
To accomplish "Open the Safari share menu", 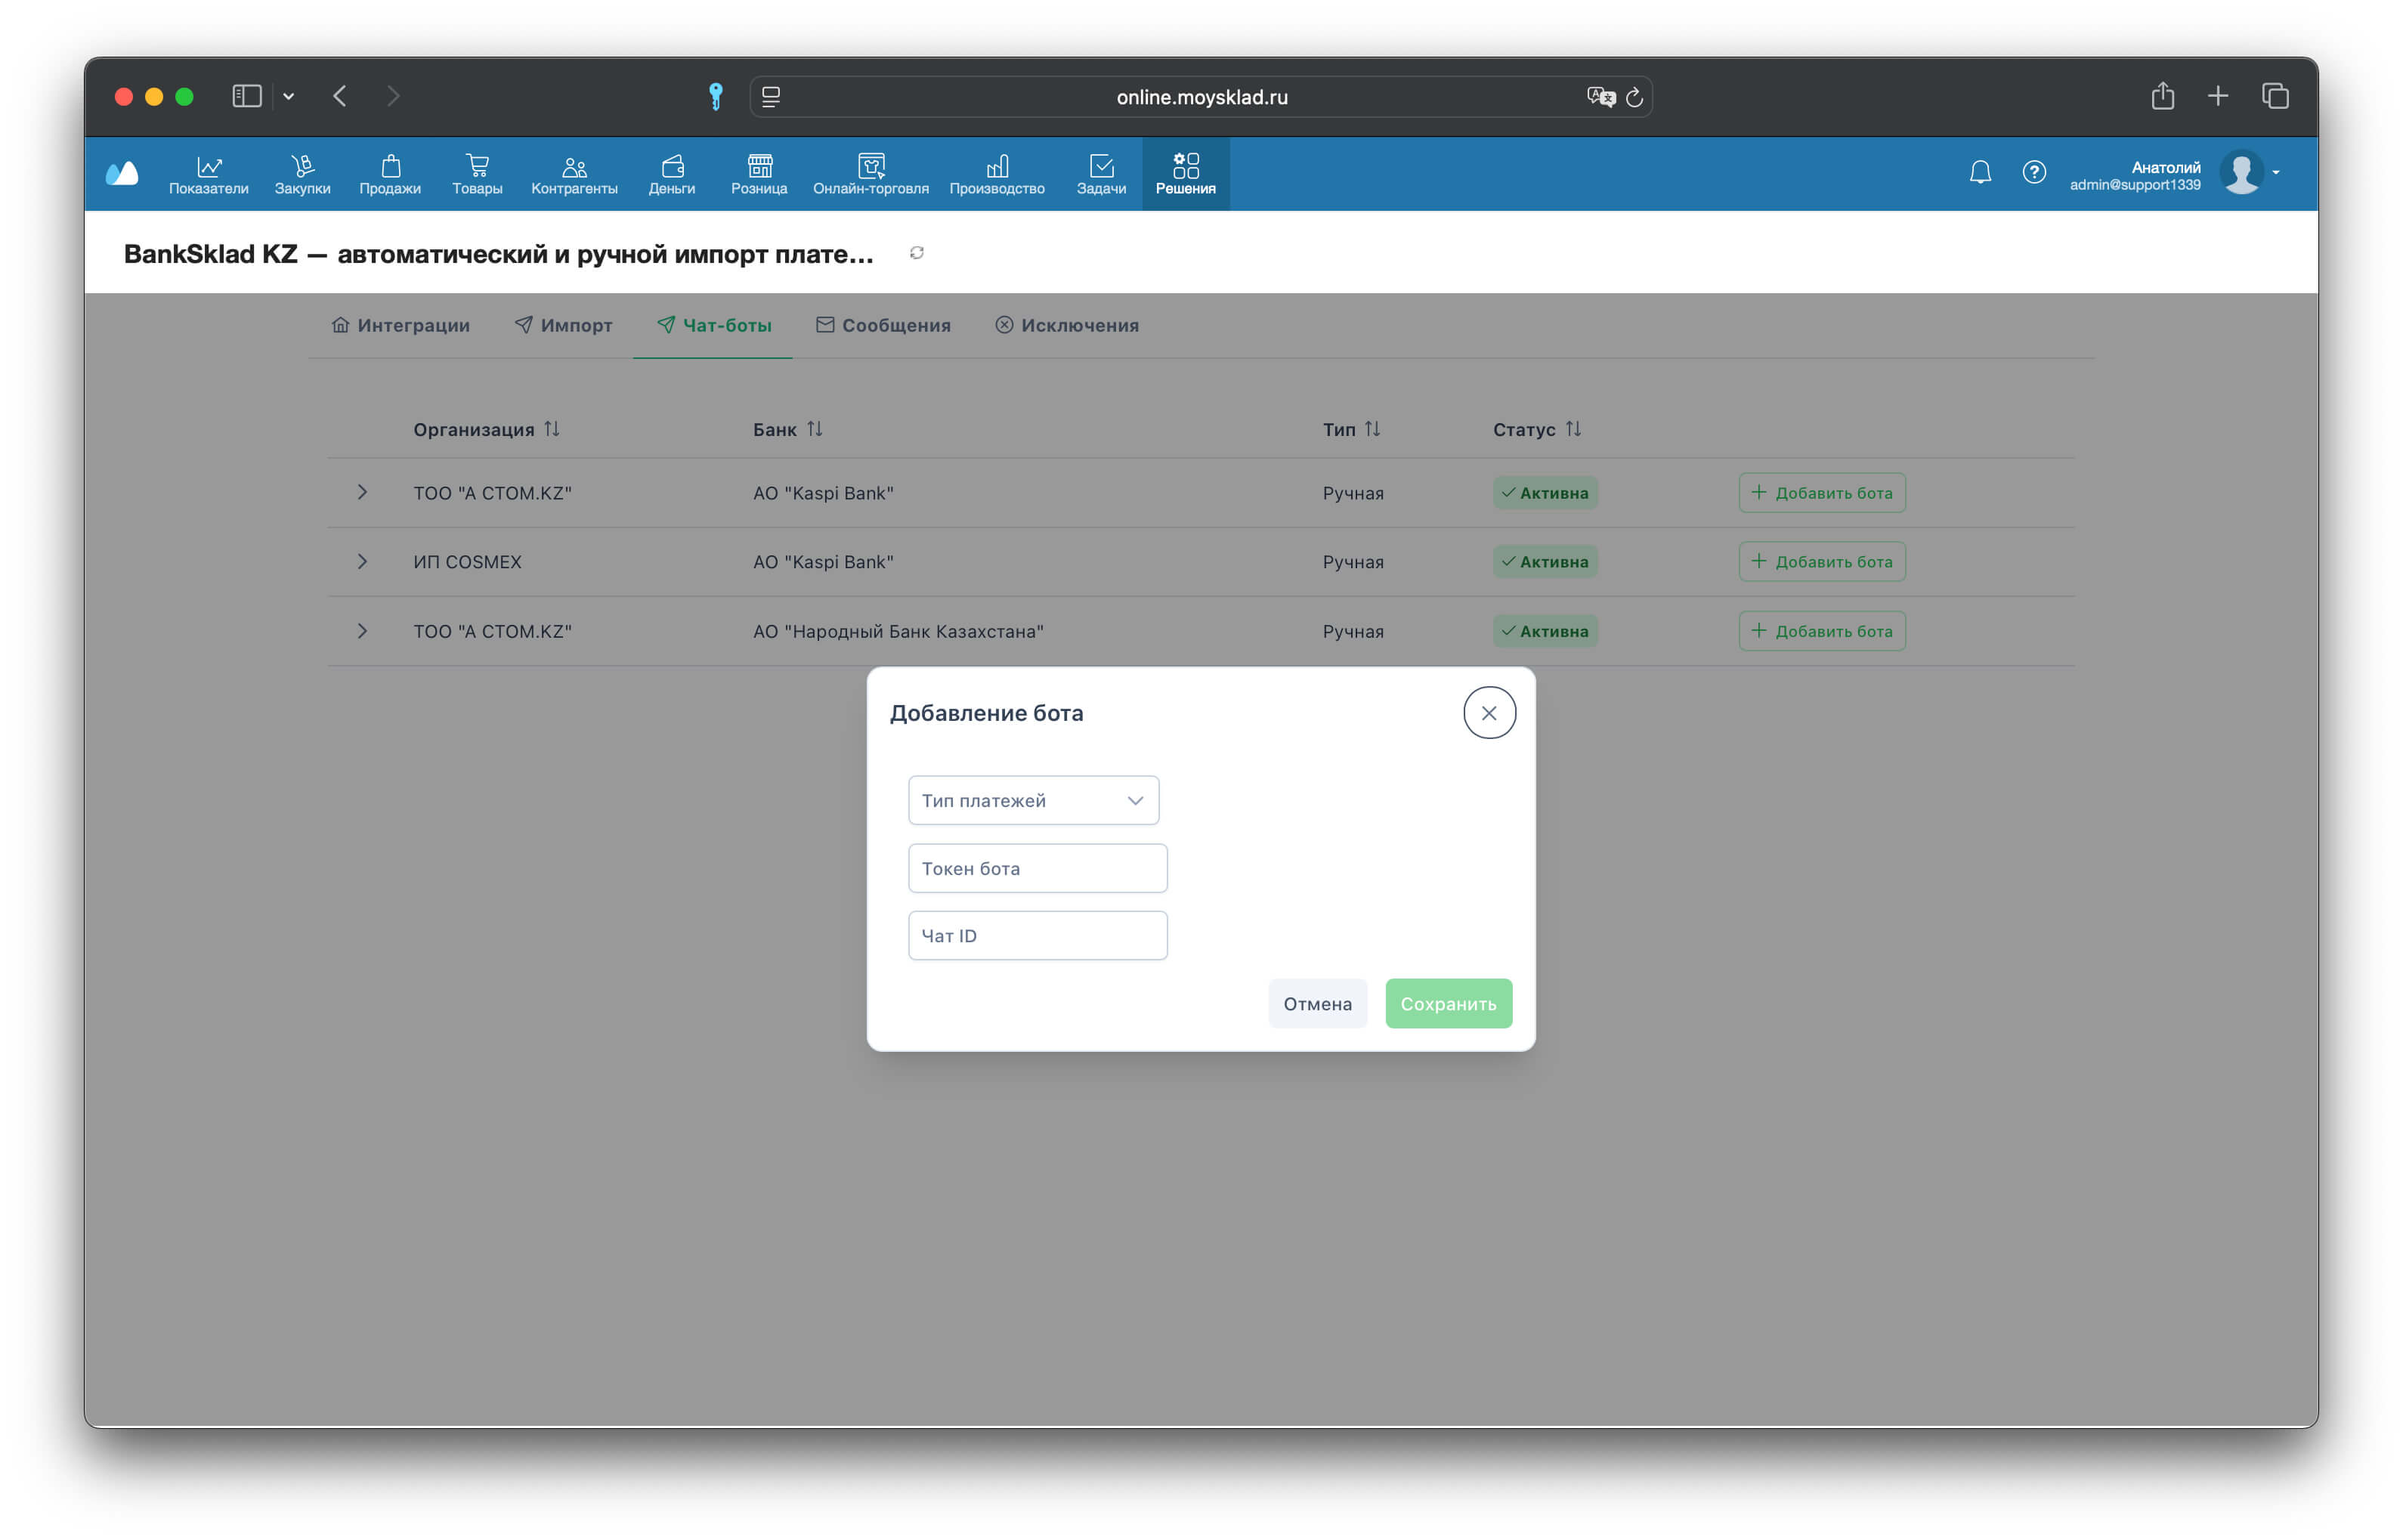I will click(2163, 95).
